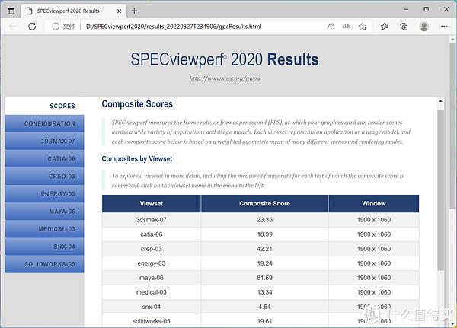Screen dimensions: 457x328
Task: Open the Favorites list icon
Action: click(384, 27)
